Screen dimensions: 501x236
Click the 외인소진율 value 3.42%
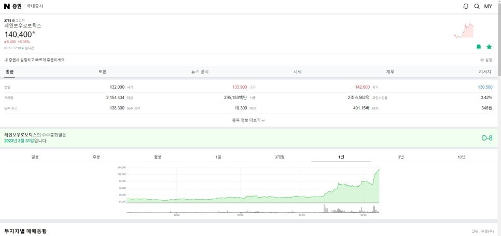(x=486, y=98)
